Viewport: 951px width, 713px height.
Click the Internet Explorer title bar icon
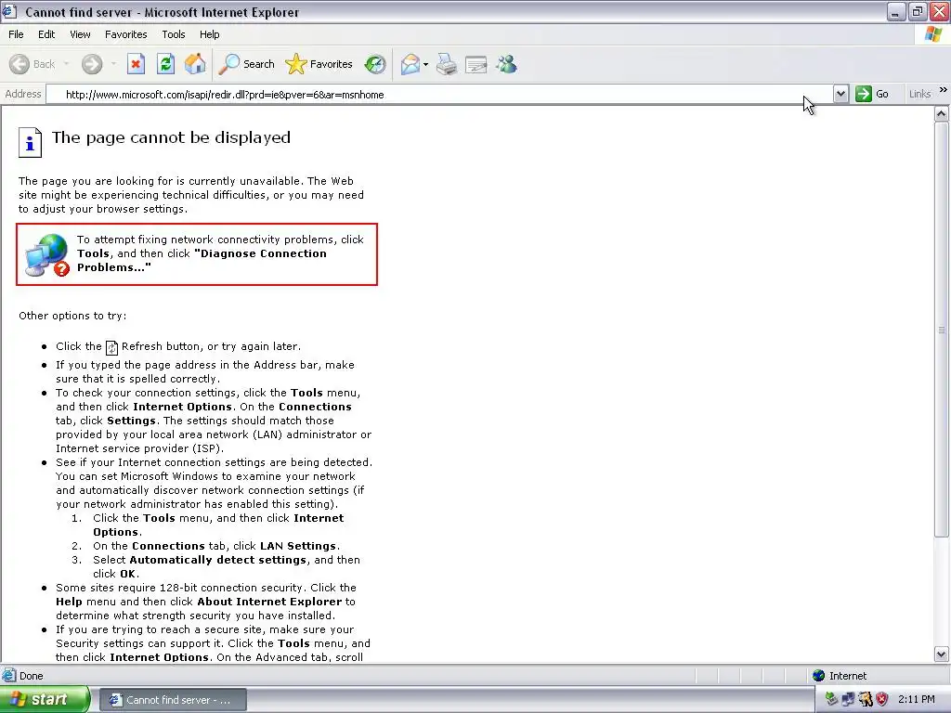9,11
